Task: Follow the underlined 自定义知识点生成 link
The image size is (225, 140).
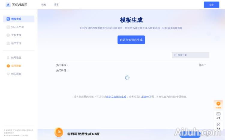Action: (116, 97)
